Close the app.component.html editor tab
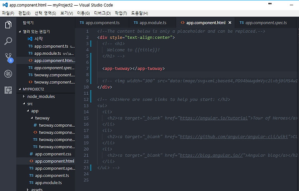 (x=230, y=22)
